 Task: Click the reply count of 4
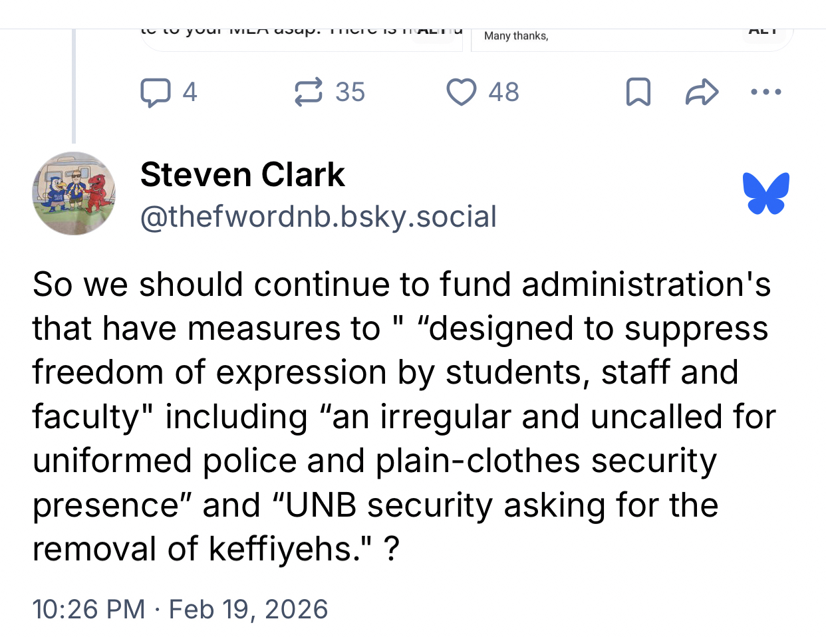tap(190, 92)
